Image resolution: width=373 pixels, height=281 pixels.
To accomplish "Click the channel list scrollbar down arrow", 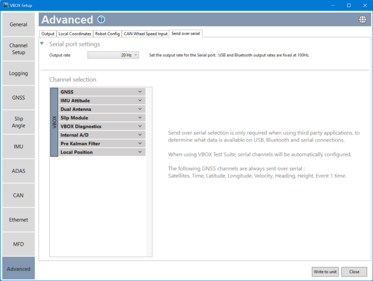I will pos(149,254).
